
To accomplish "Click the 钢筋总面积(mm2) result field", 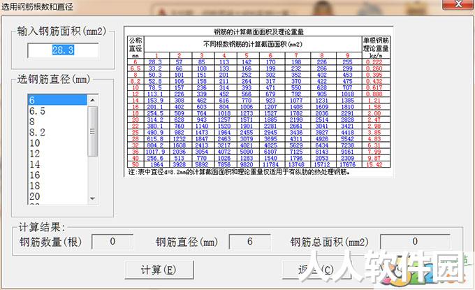I will coord(415,242).
